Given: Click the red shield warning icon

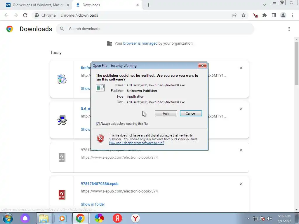Looking at the screenshot, I should pyautogui.click(x=100, y=139).
